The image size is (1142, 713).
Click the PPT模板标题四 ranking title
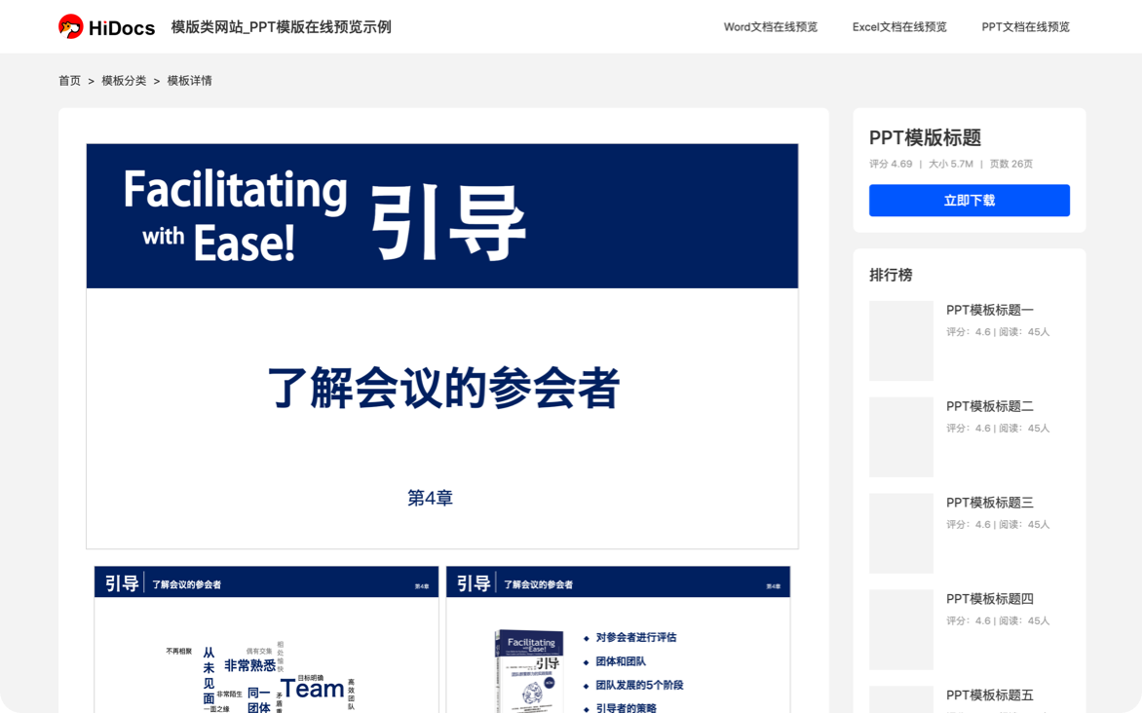tap(990, 599)
